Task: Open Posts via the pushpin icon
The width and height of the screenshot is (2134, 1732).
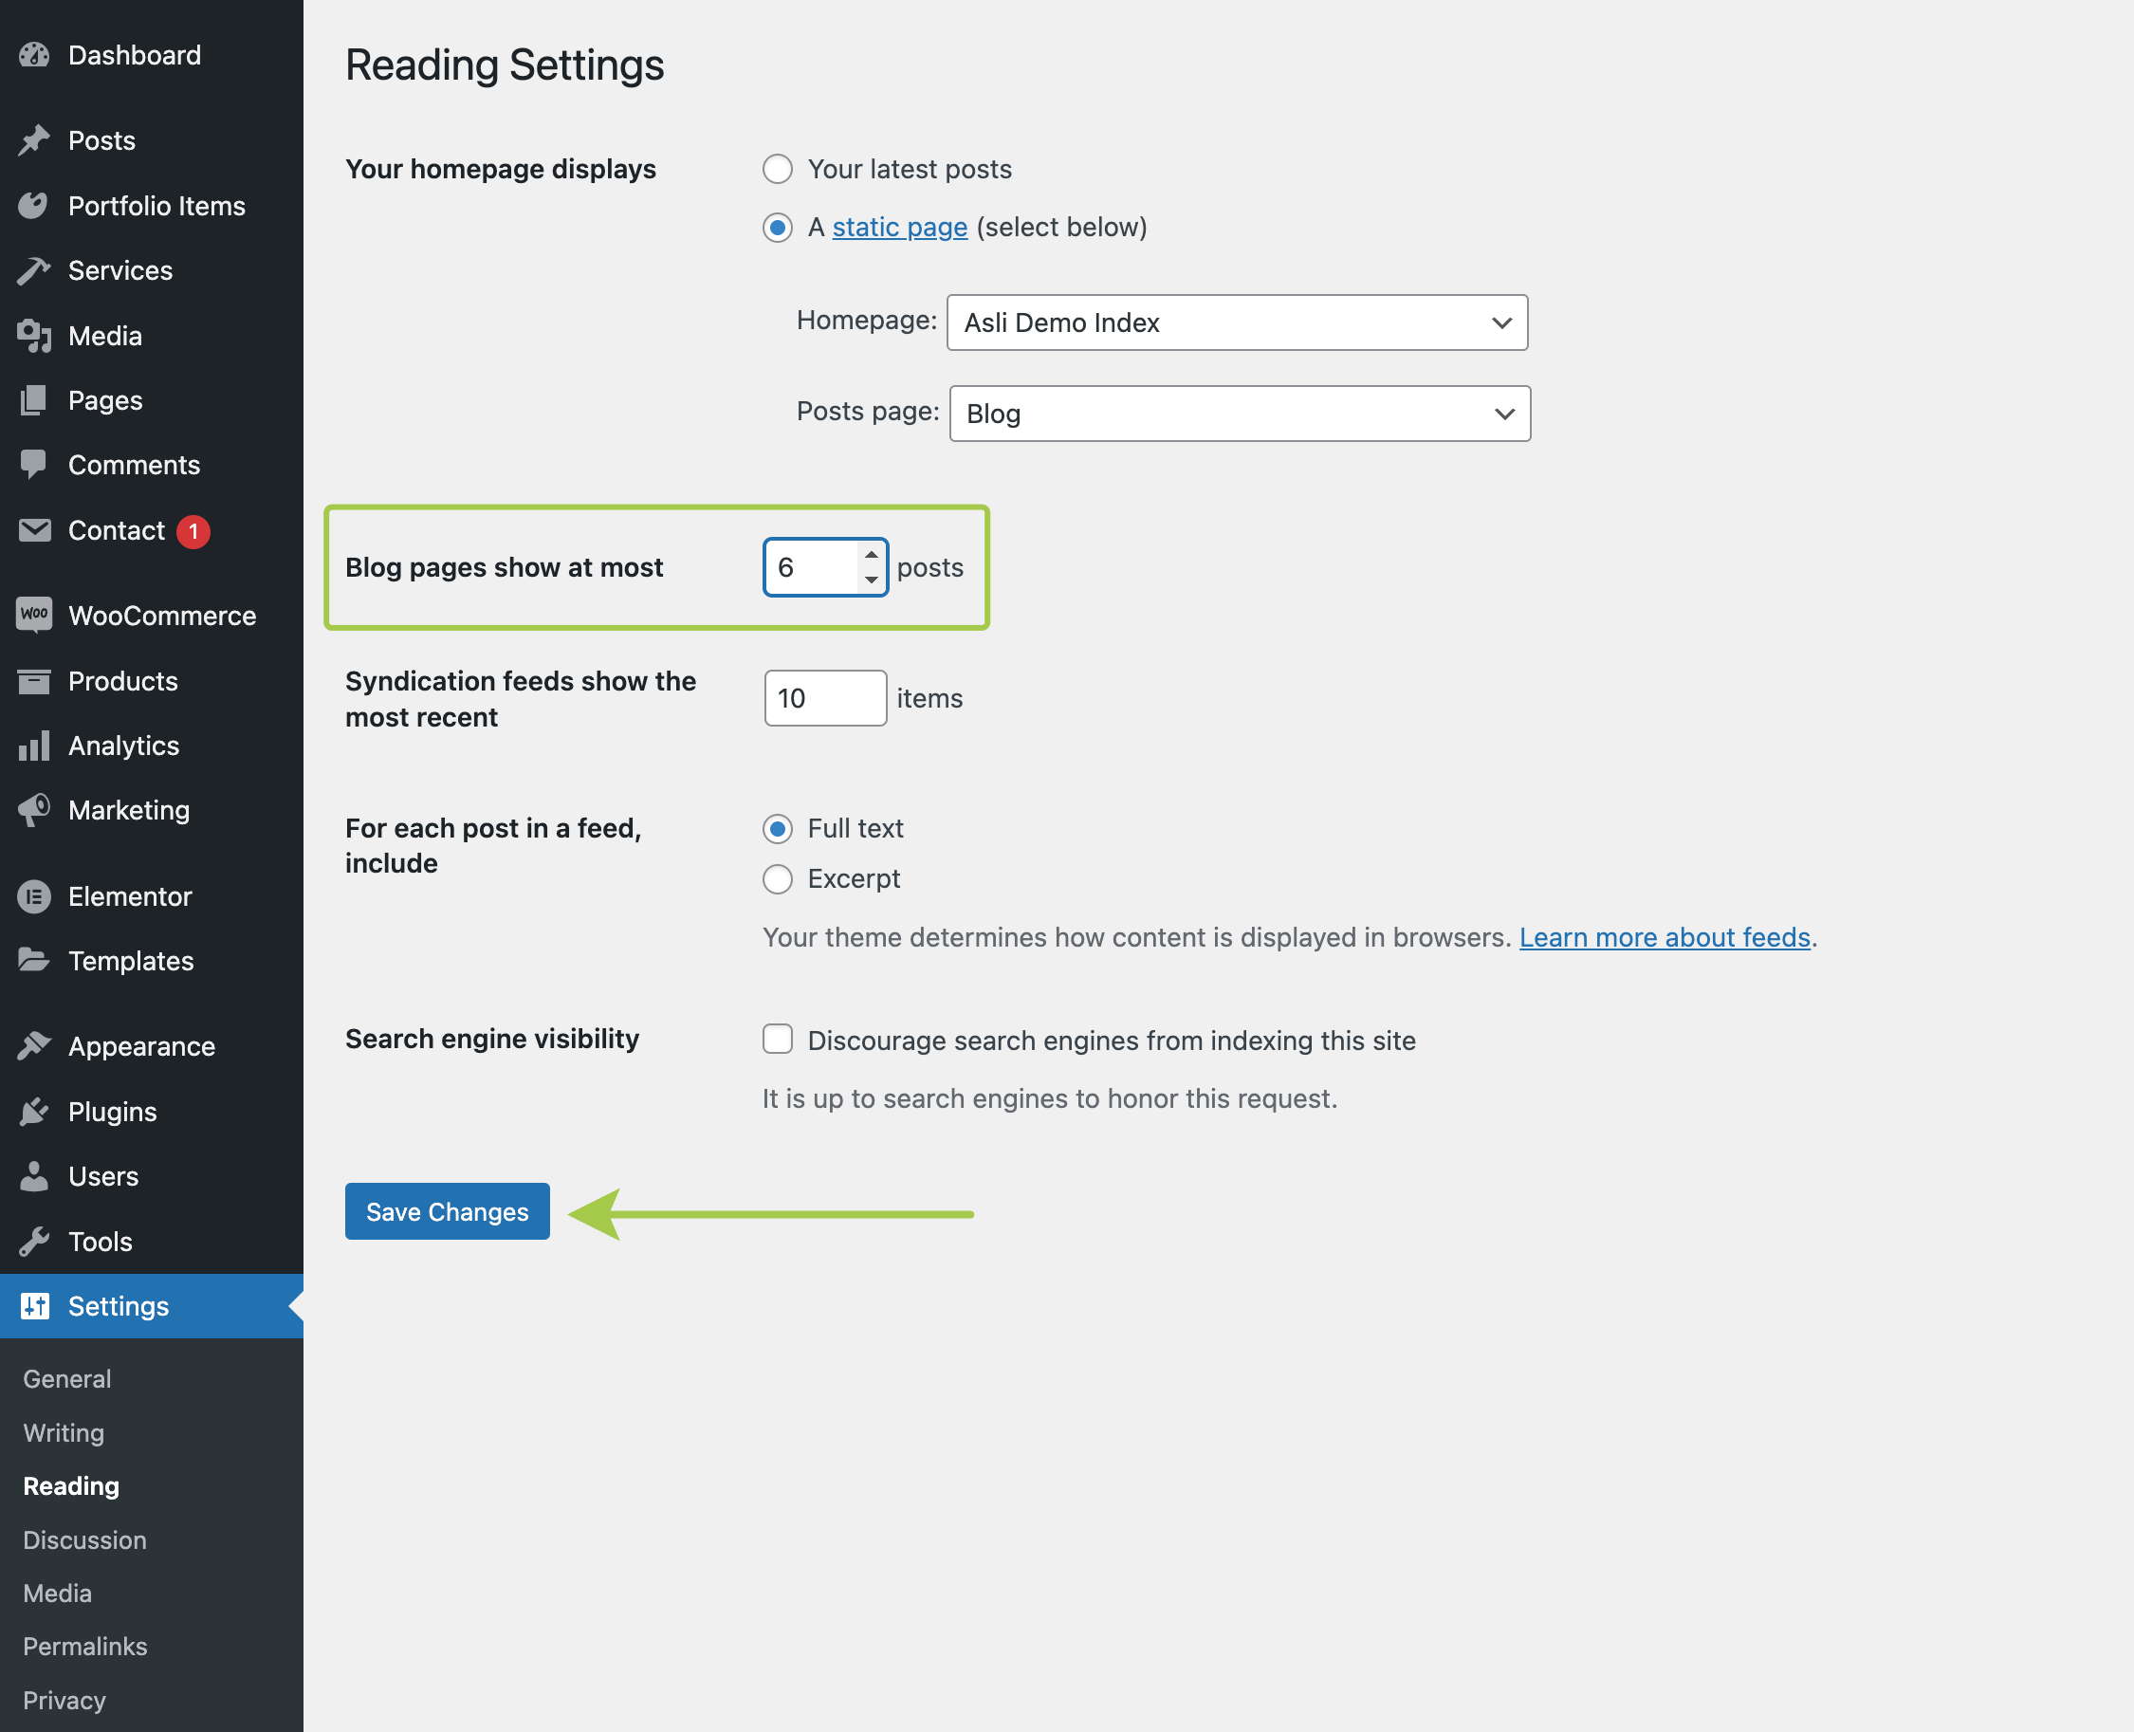Action: coord(34,140)
